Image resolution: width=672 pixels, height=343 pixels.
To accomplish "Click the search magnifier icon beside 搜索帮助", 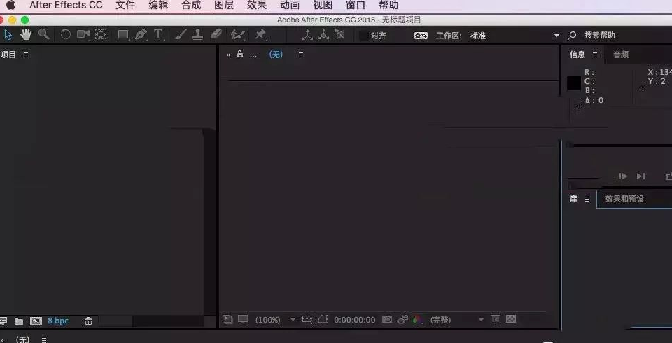I will tap(572, 36).
